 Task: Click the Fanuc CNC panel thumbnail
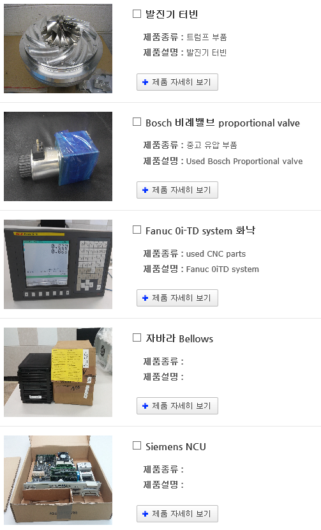pos(58,264)
